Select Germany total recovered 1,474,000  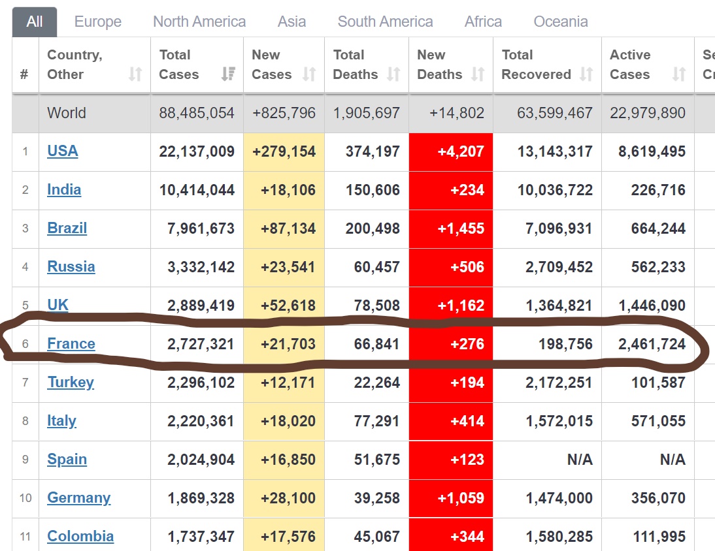(x=559, y=497)
